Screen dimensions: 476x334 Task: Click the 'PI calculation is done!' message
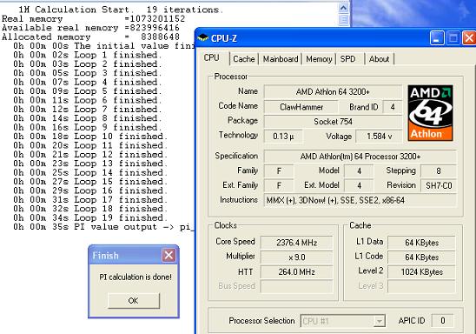coord(136,277)
